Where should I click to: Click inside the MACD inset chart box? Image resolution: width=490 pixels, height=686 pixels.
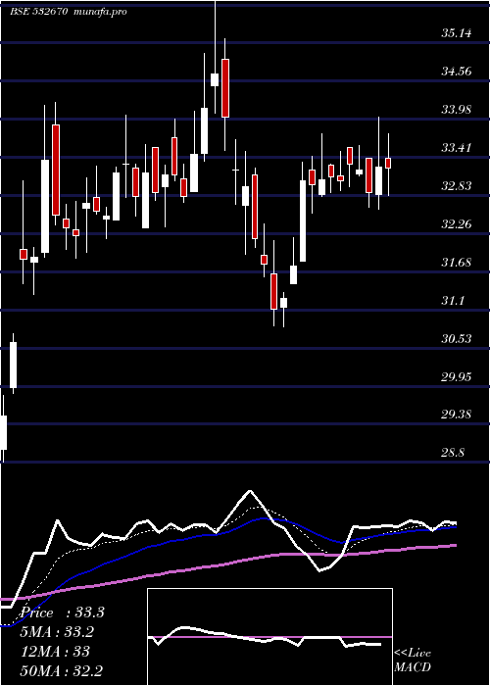click(269, 637)
